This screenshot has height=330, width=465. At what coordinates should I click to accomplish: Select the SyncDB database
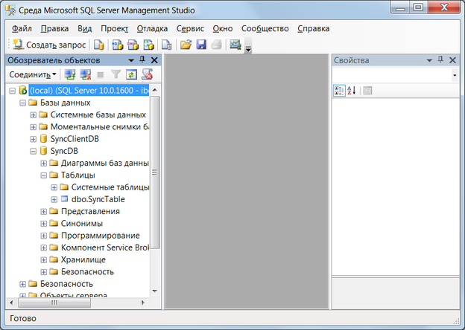click(x=64, y=151)
